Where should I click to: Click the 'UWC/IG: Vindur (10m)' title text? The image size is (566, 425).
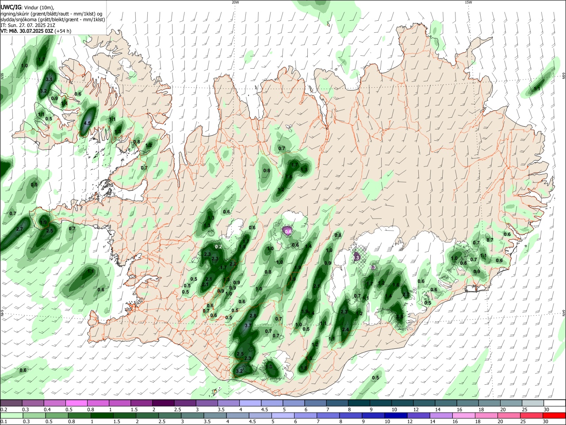27,8
